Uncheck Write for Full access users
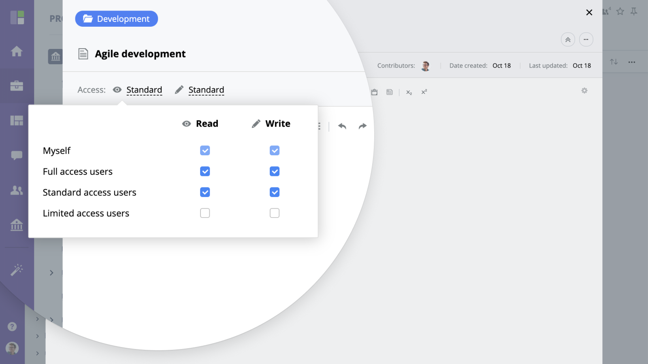Image resolution: width=648 pixels, height=364 pixels. [x=275, y=171]
